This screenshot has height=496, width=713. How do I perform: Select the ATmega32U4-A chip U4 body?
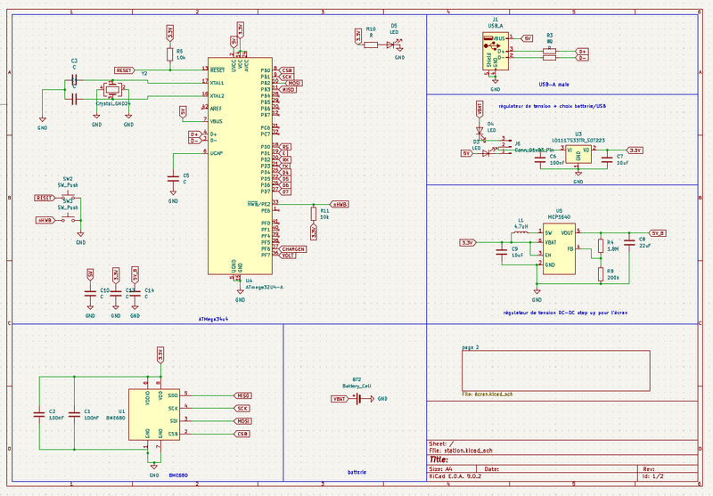coord(240,166)
